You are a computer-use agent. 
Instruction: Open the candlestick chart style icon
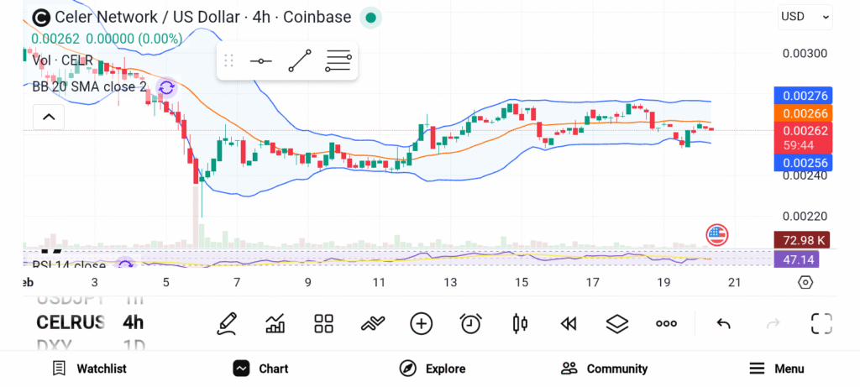(519, 323)
